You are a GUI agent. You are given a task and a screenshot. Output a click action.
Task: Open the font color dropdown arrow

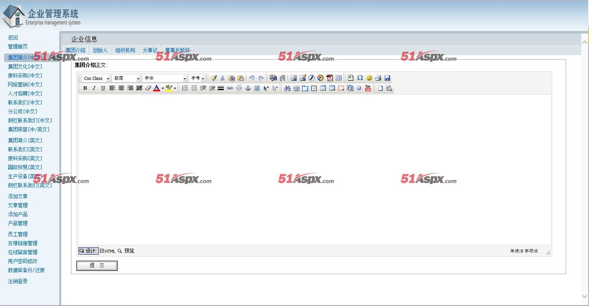pyautogui.click(x=163, y=88)
